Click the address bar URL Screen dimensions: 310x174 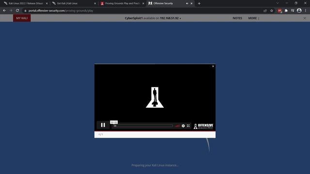61,11
